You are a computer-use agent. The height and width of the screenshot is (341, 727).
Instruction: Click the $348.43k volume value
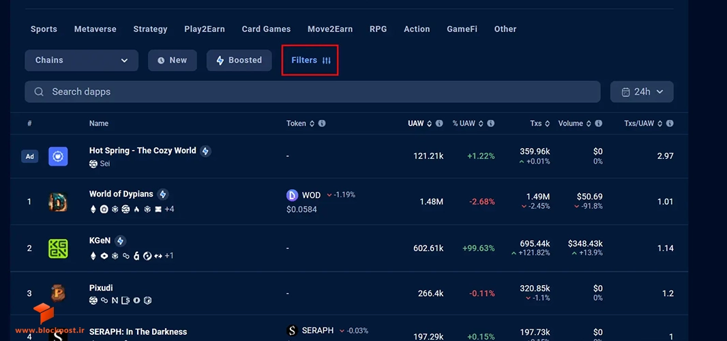585,243
